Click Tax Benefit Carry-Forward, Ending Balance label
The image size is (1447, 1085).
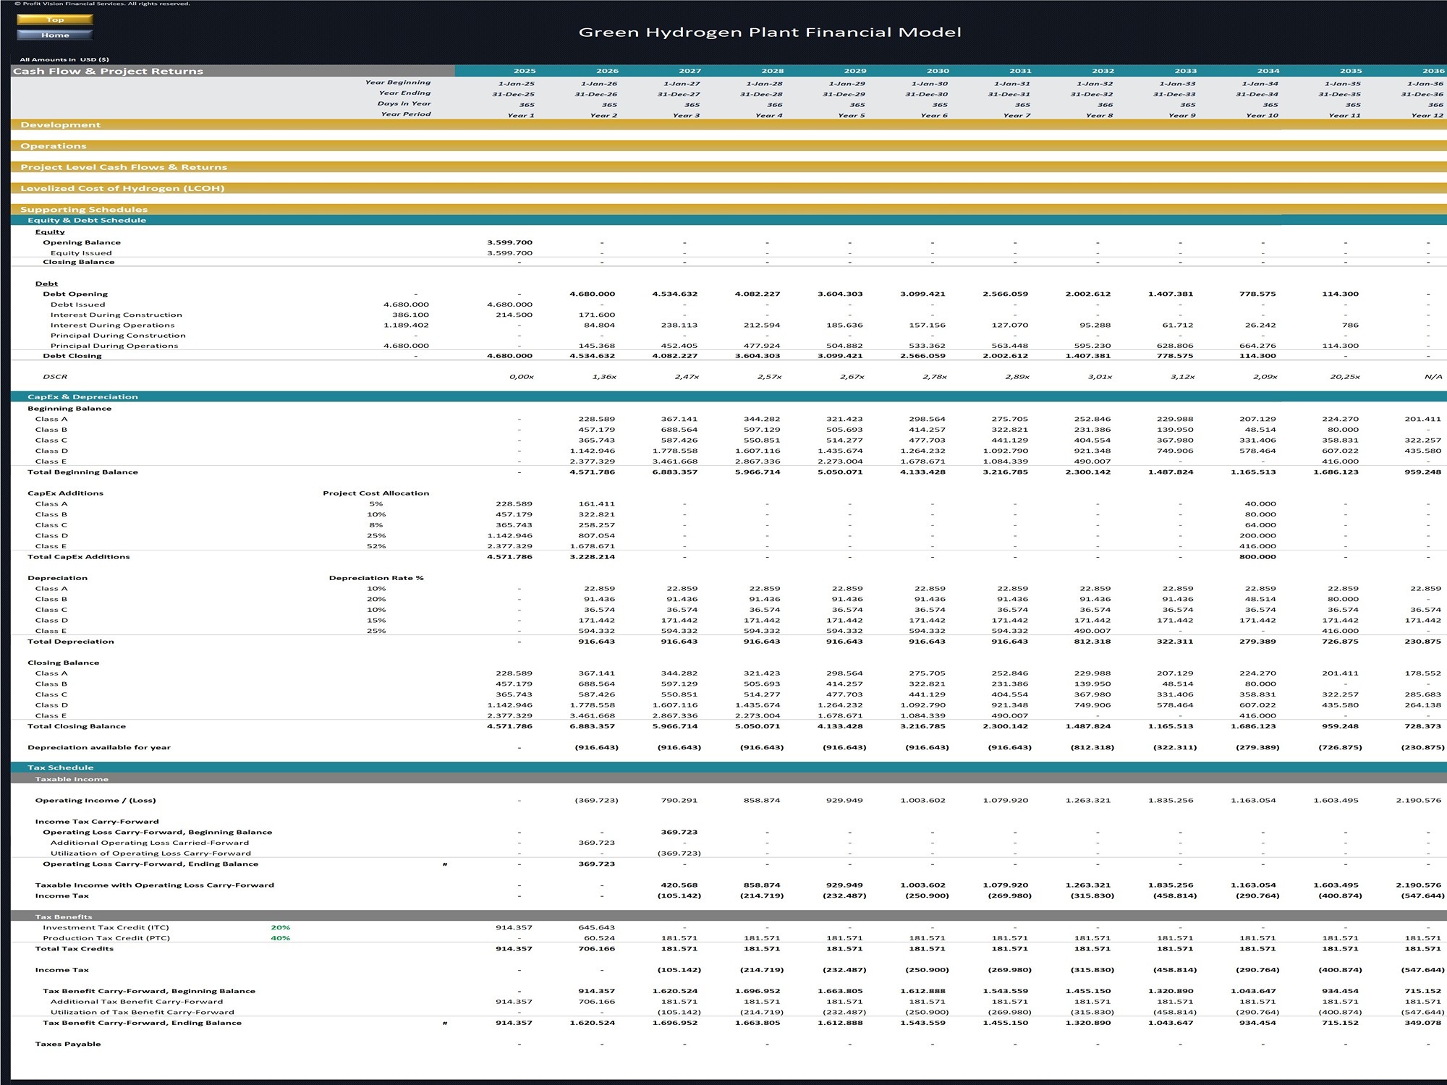click(x=142, y=1023)
